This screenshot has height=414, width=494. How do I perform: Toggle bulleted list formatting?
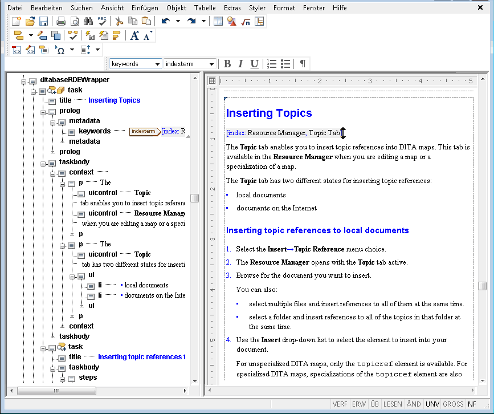click(x=285, y=64)
